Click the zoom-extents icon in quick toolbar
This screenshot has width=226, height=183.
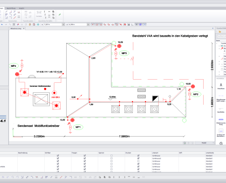(x=14, y=24)
